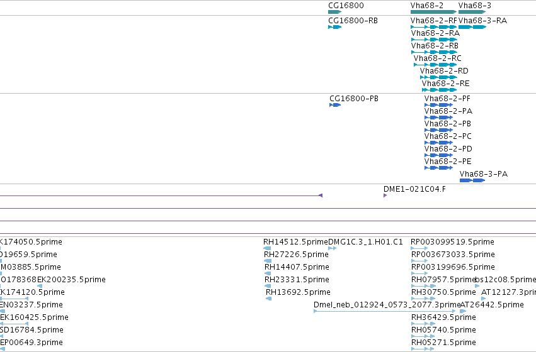Select the teal Vha68-2 gene bar
Viewport: 536px width, 352px height.
tap(433, 12)
